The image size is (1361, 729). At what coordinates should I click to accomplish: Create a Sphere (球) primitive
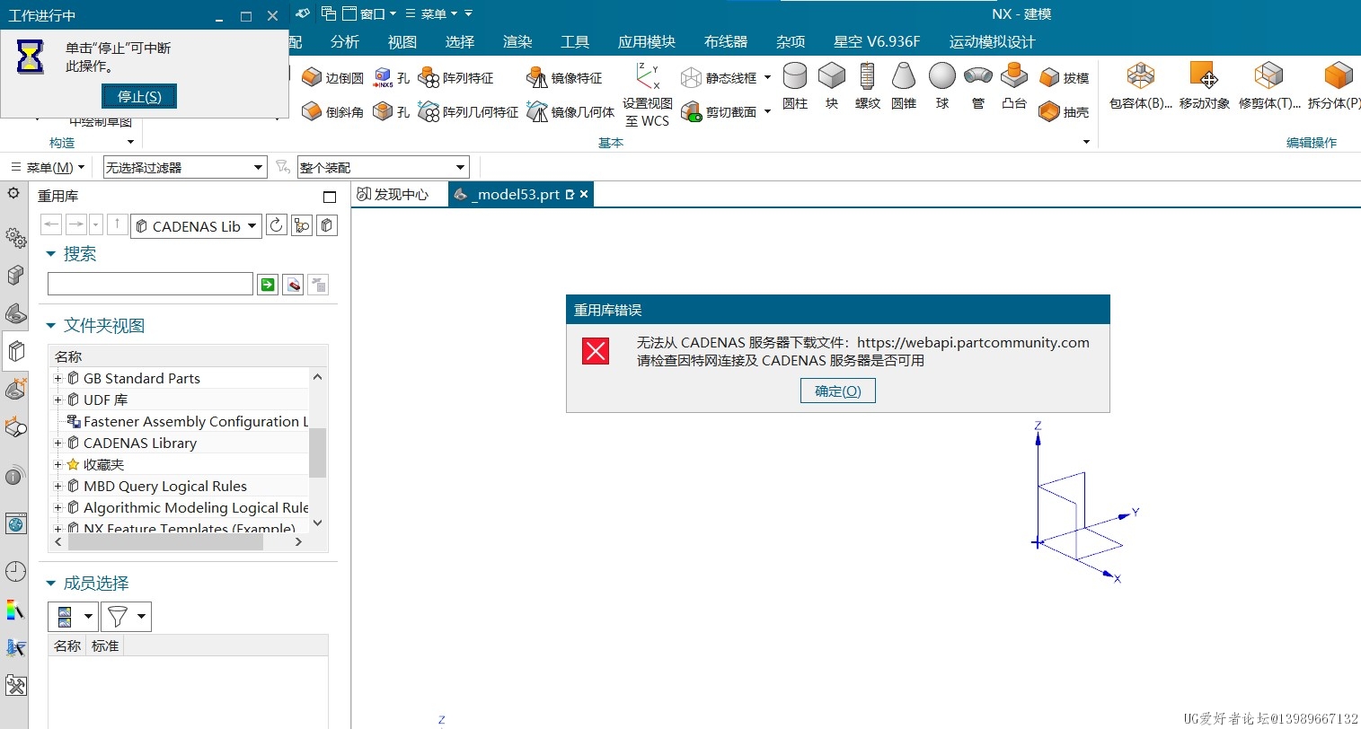pos(942,87)
